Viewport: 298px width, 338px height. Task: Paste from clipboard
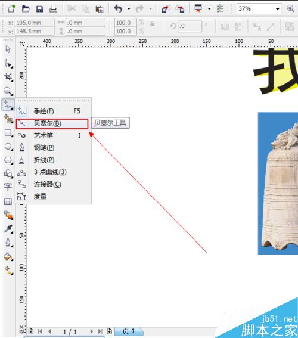coord(100,9)
